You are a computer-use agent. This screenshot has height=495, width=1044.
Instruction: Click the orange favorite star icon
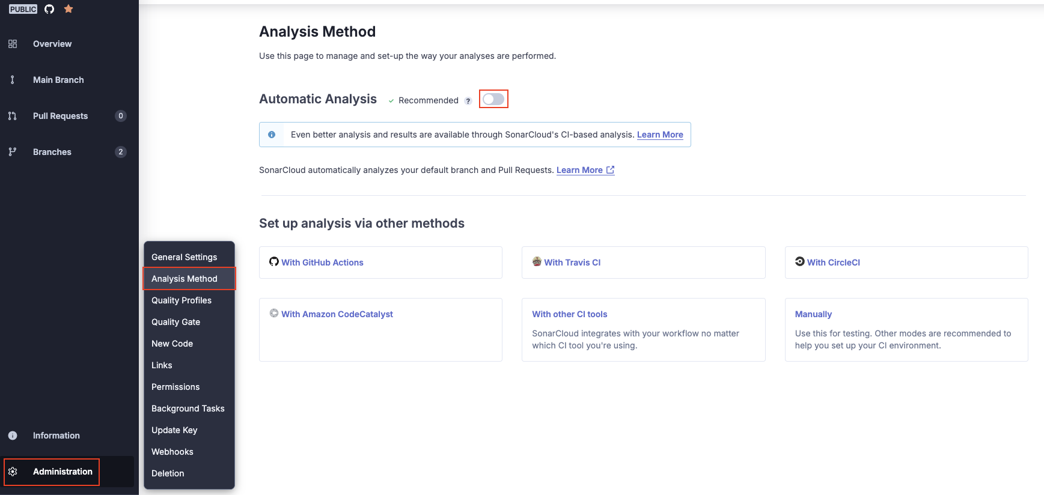point(69,9)
